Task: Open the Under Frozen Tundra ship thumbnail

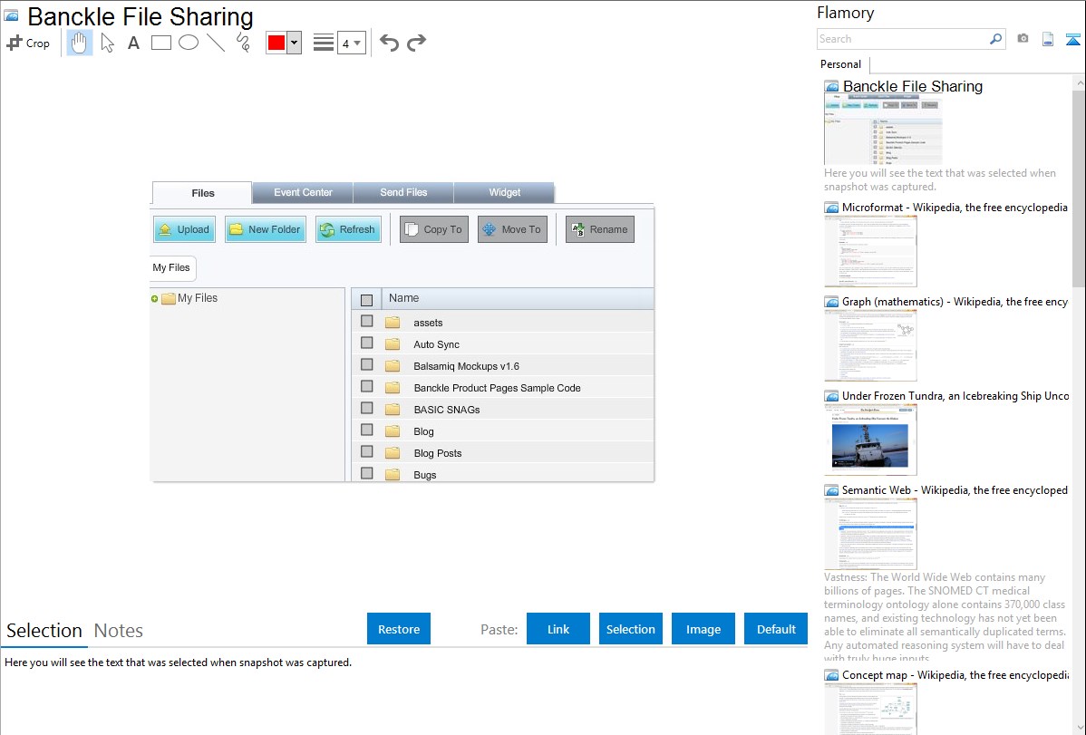Action: point(870,440)
